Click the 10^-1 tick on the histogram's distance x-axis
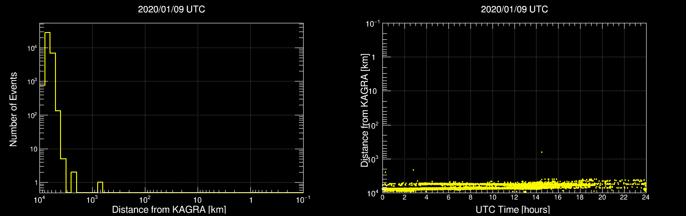 [303, 199]
